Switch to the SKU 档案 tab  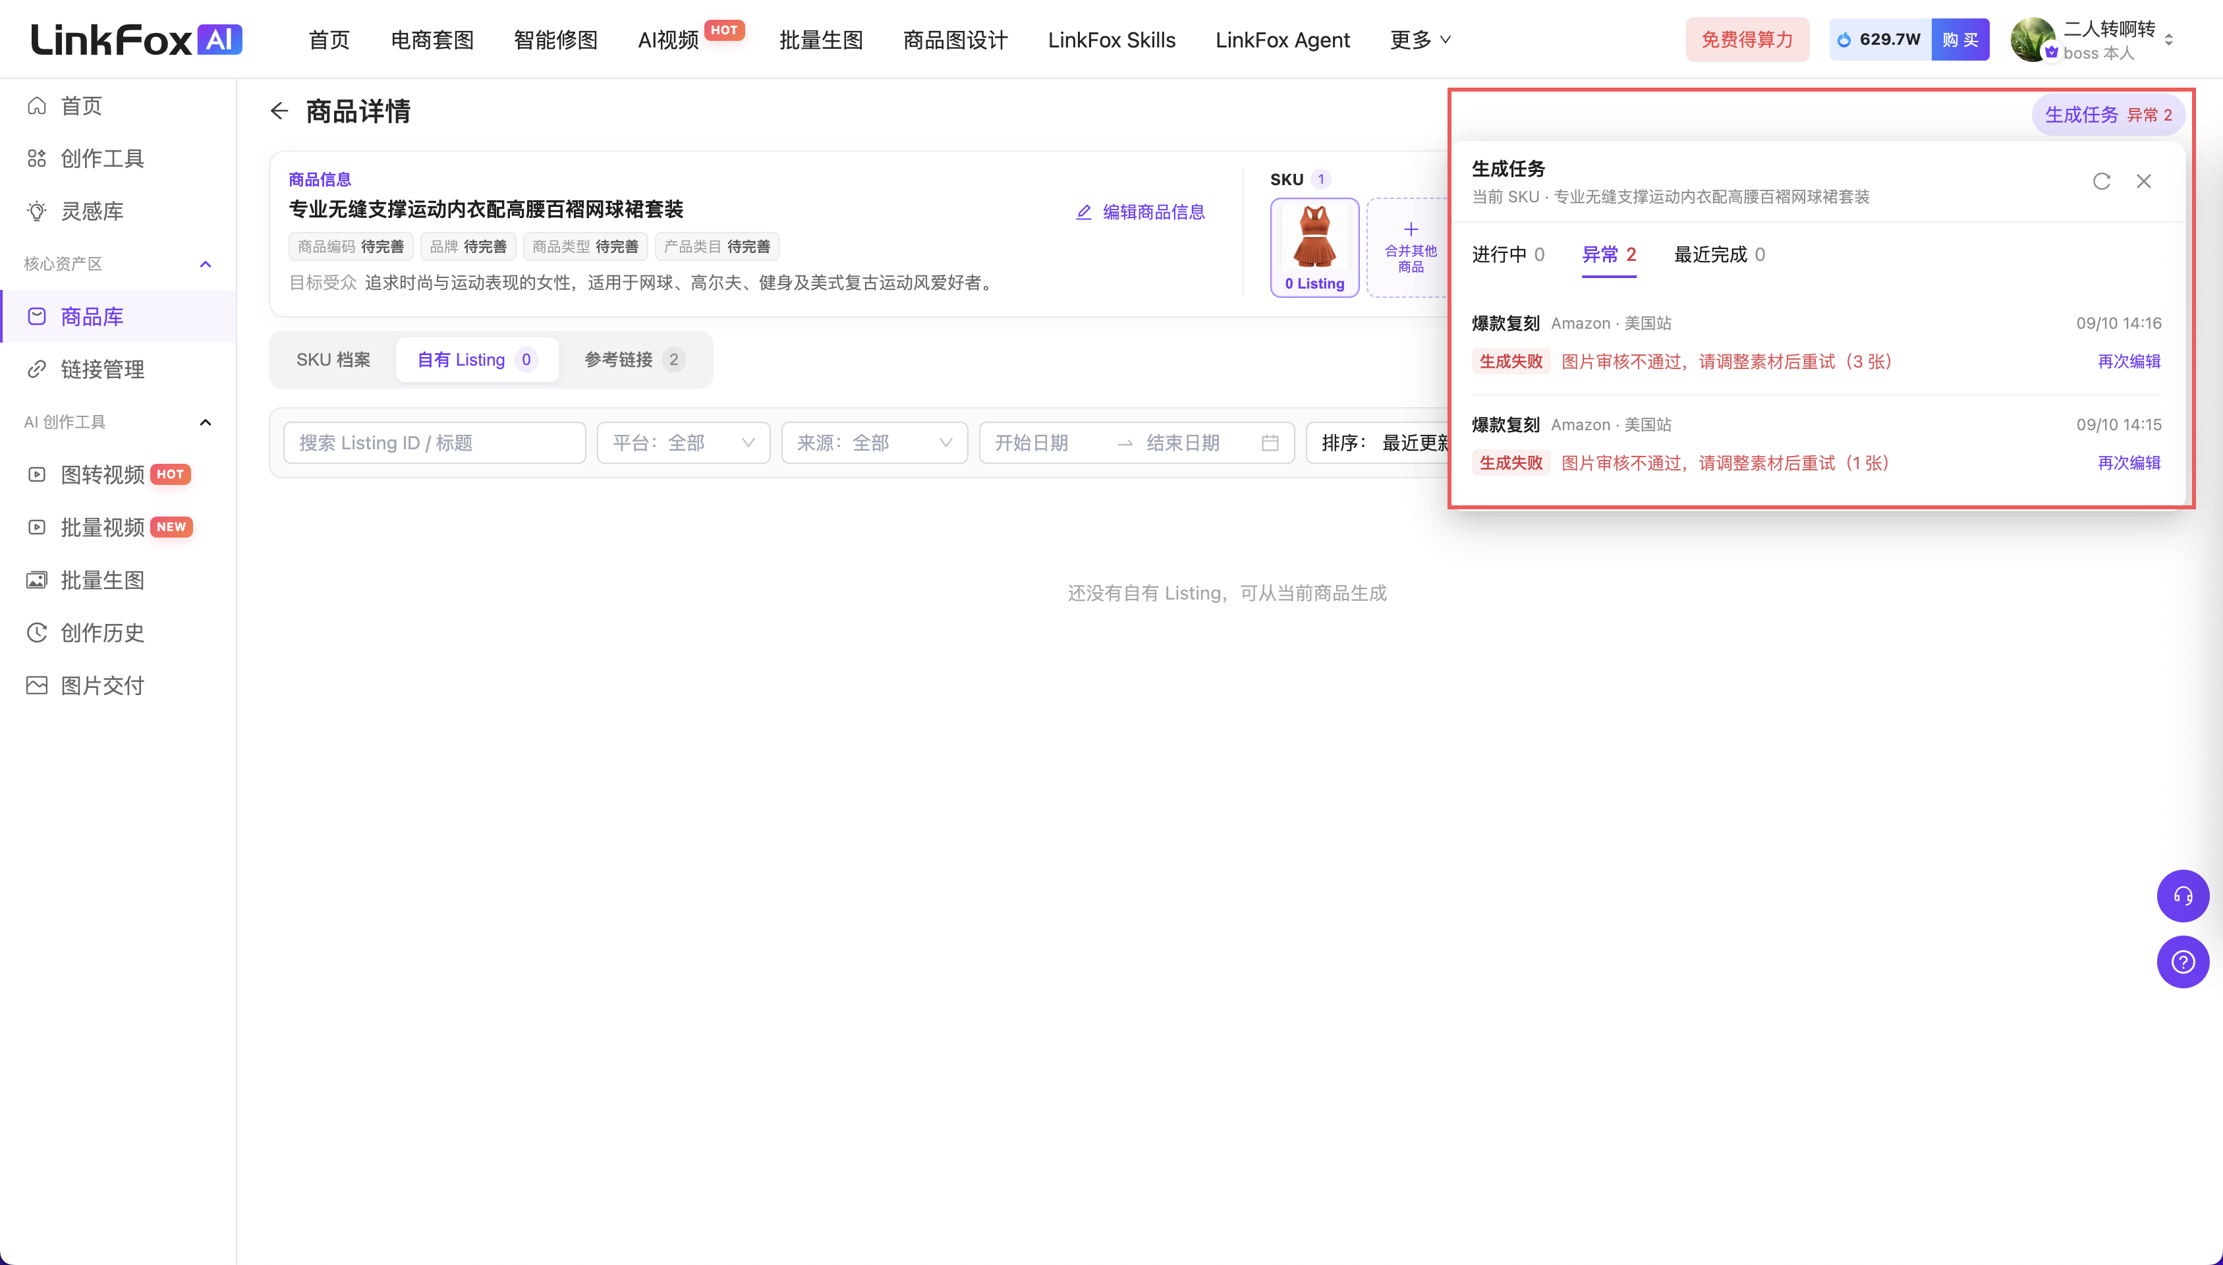point(333,360)
